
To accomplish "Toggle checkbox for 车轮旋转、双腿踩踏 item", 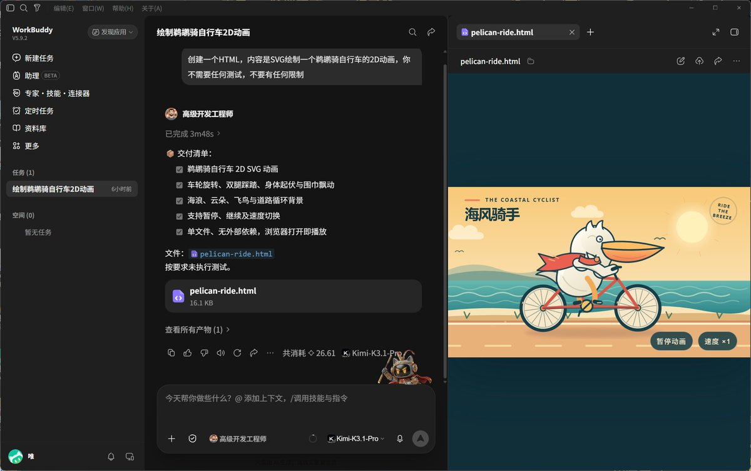I will (180, 185).
